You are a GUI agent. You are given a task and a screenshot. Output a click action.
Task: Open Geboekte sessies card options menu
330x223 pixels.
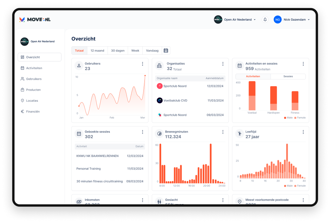(142, 132)
